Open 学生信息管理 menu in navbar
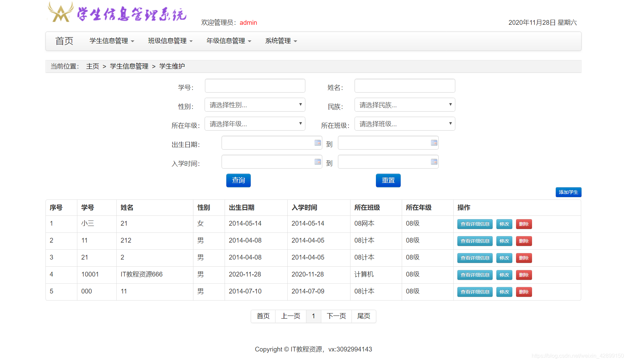 112,41
